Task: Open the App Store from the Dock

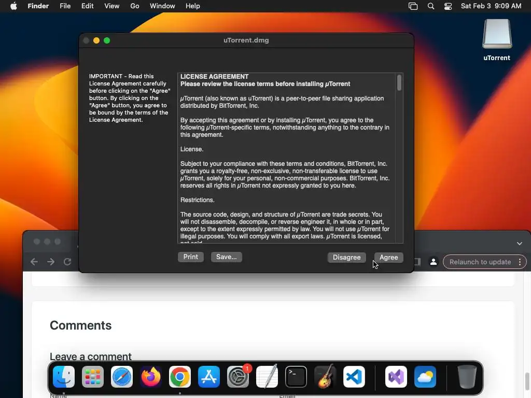Action: click(x=209, y=377)
